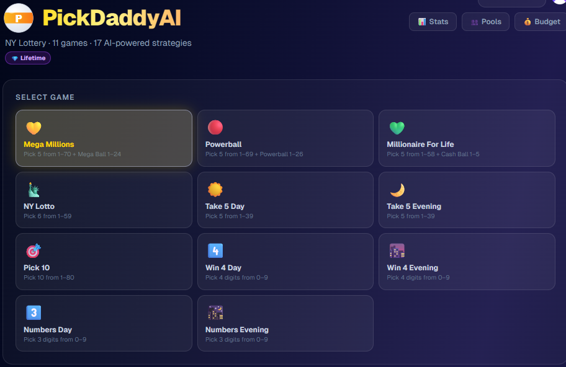
Task: Open the Pools button
Action: (x=485, y=22)
